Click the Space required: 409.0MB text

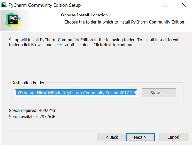click(32, 110)
